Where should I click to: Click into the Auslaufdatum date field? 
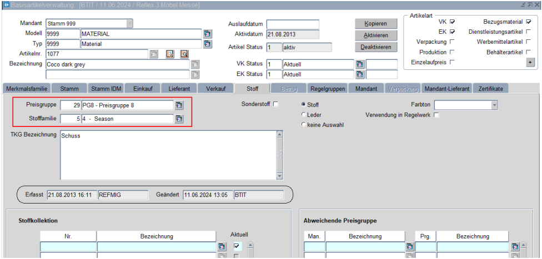(x=293, y=24)
